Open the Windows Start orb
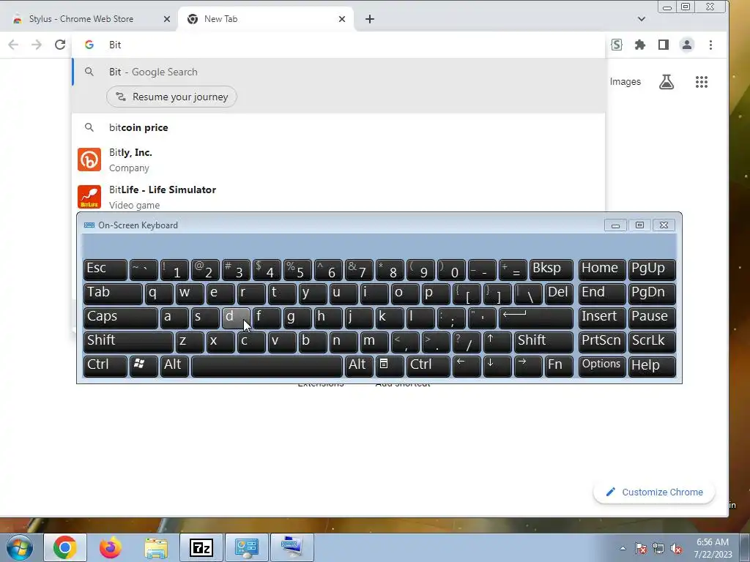This screenshot has width=750, height=562. pyautogui.click(x=19, y=547)
